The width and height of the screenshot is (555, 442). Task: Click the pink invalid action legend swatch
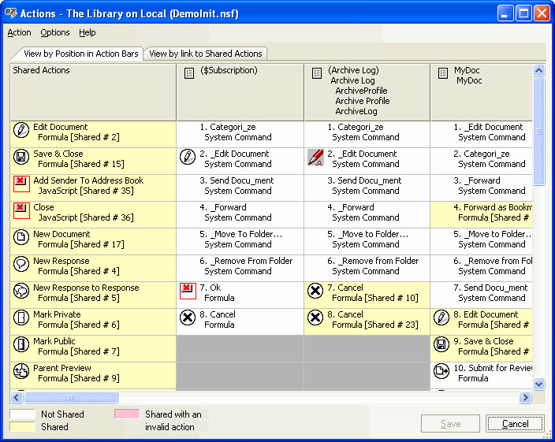coord(126,414)
